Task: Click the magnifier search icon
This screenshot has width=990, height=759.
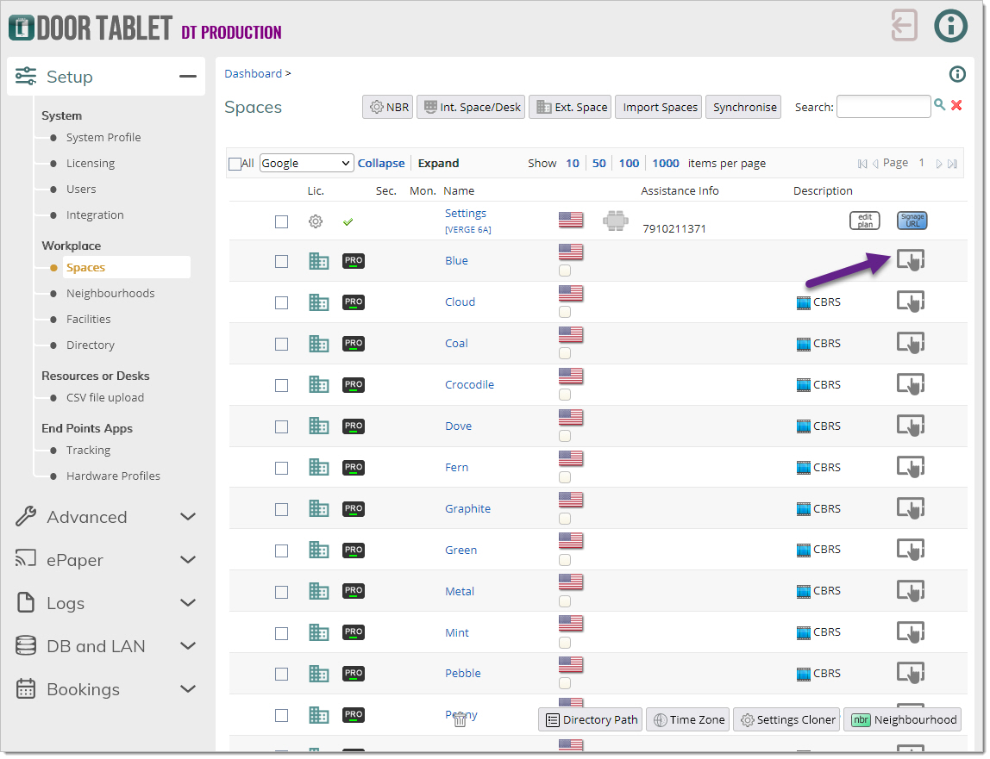Action: tap(939, 105)
